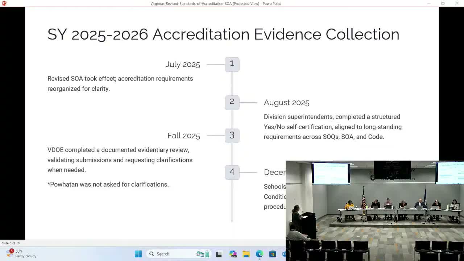464x261 pixels.
Task: Click the "Slide 6 of 10" status indicator
Action: pyautogui.click(x=11, y=243)
